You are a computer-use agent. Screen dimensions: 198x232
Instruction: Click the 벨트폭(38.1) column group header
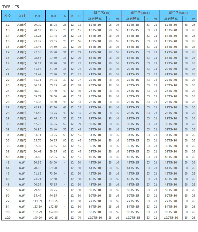(140, 13)
